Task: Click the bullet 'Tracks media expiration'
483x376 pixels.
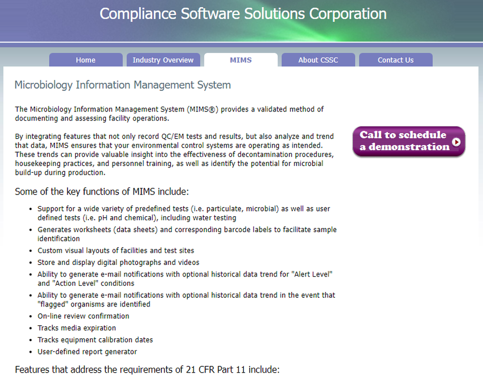Action: (x=77, y=328)
